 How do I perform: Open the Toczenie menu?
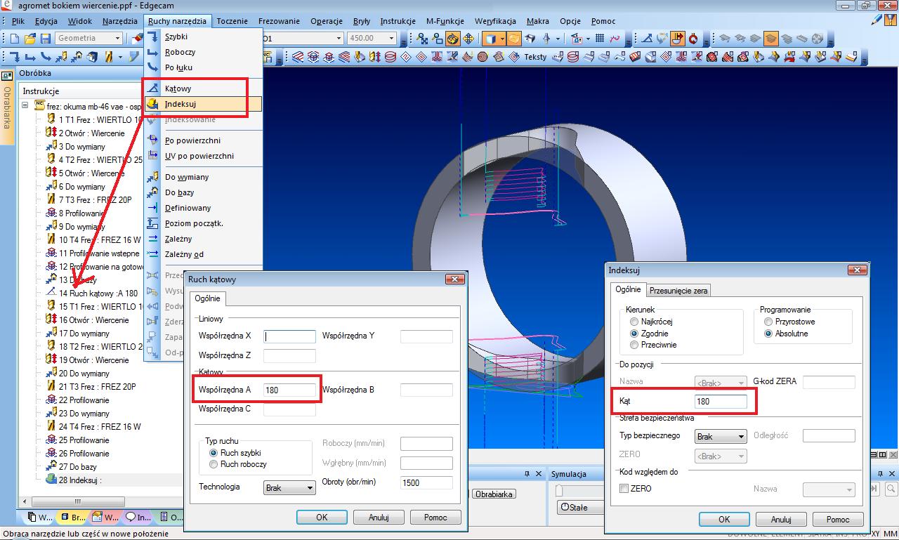click(x=232, y=21)
